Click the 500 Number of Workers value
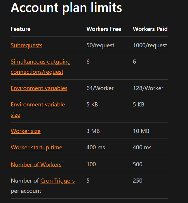Image resolution: width=188 pixels, height=203 pixels. coord(137,164)
